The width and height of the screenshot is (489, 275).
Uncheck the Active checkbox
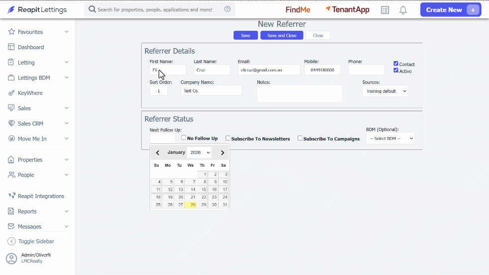[396, 70]
